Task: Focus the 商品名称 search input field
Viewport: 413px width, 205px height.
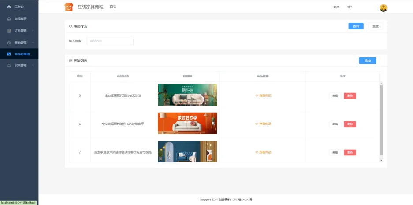Action: coord(110,41)
